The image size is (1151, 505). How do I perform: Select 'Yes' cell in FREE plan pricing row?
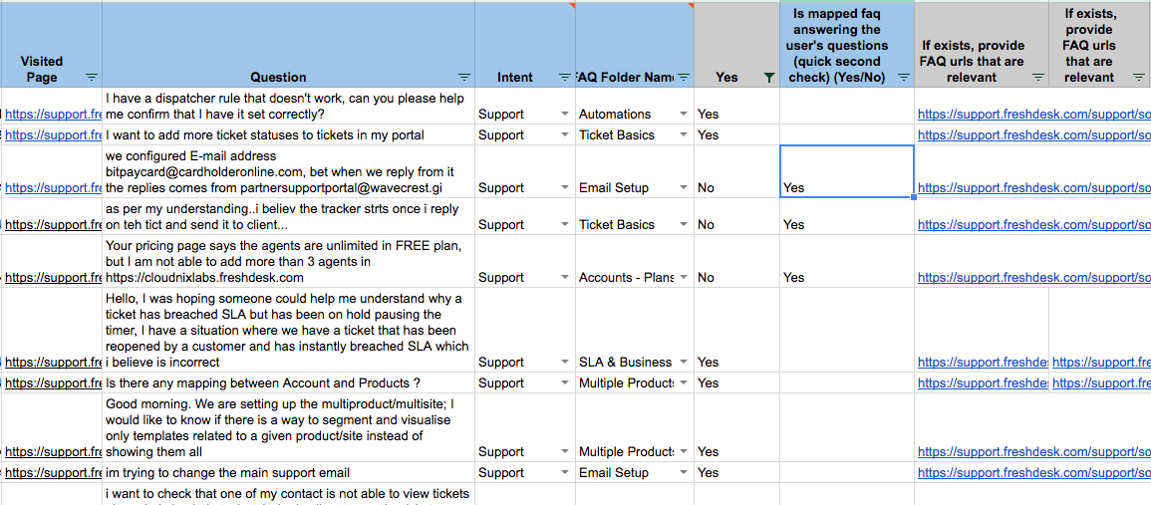[x=794, y=278]
